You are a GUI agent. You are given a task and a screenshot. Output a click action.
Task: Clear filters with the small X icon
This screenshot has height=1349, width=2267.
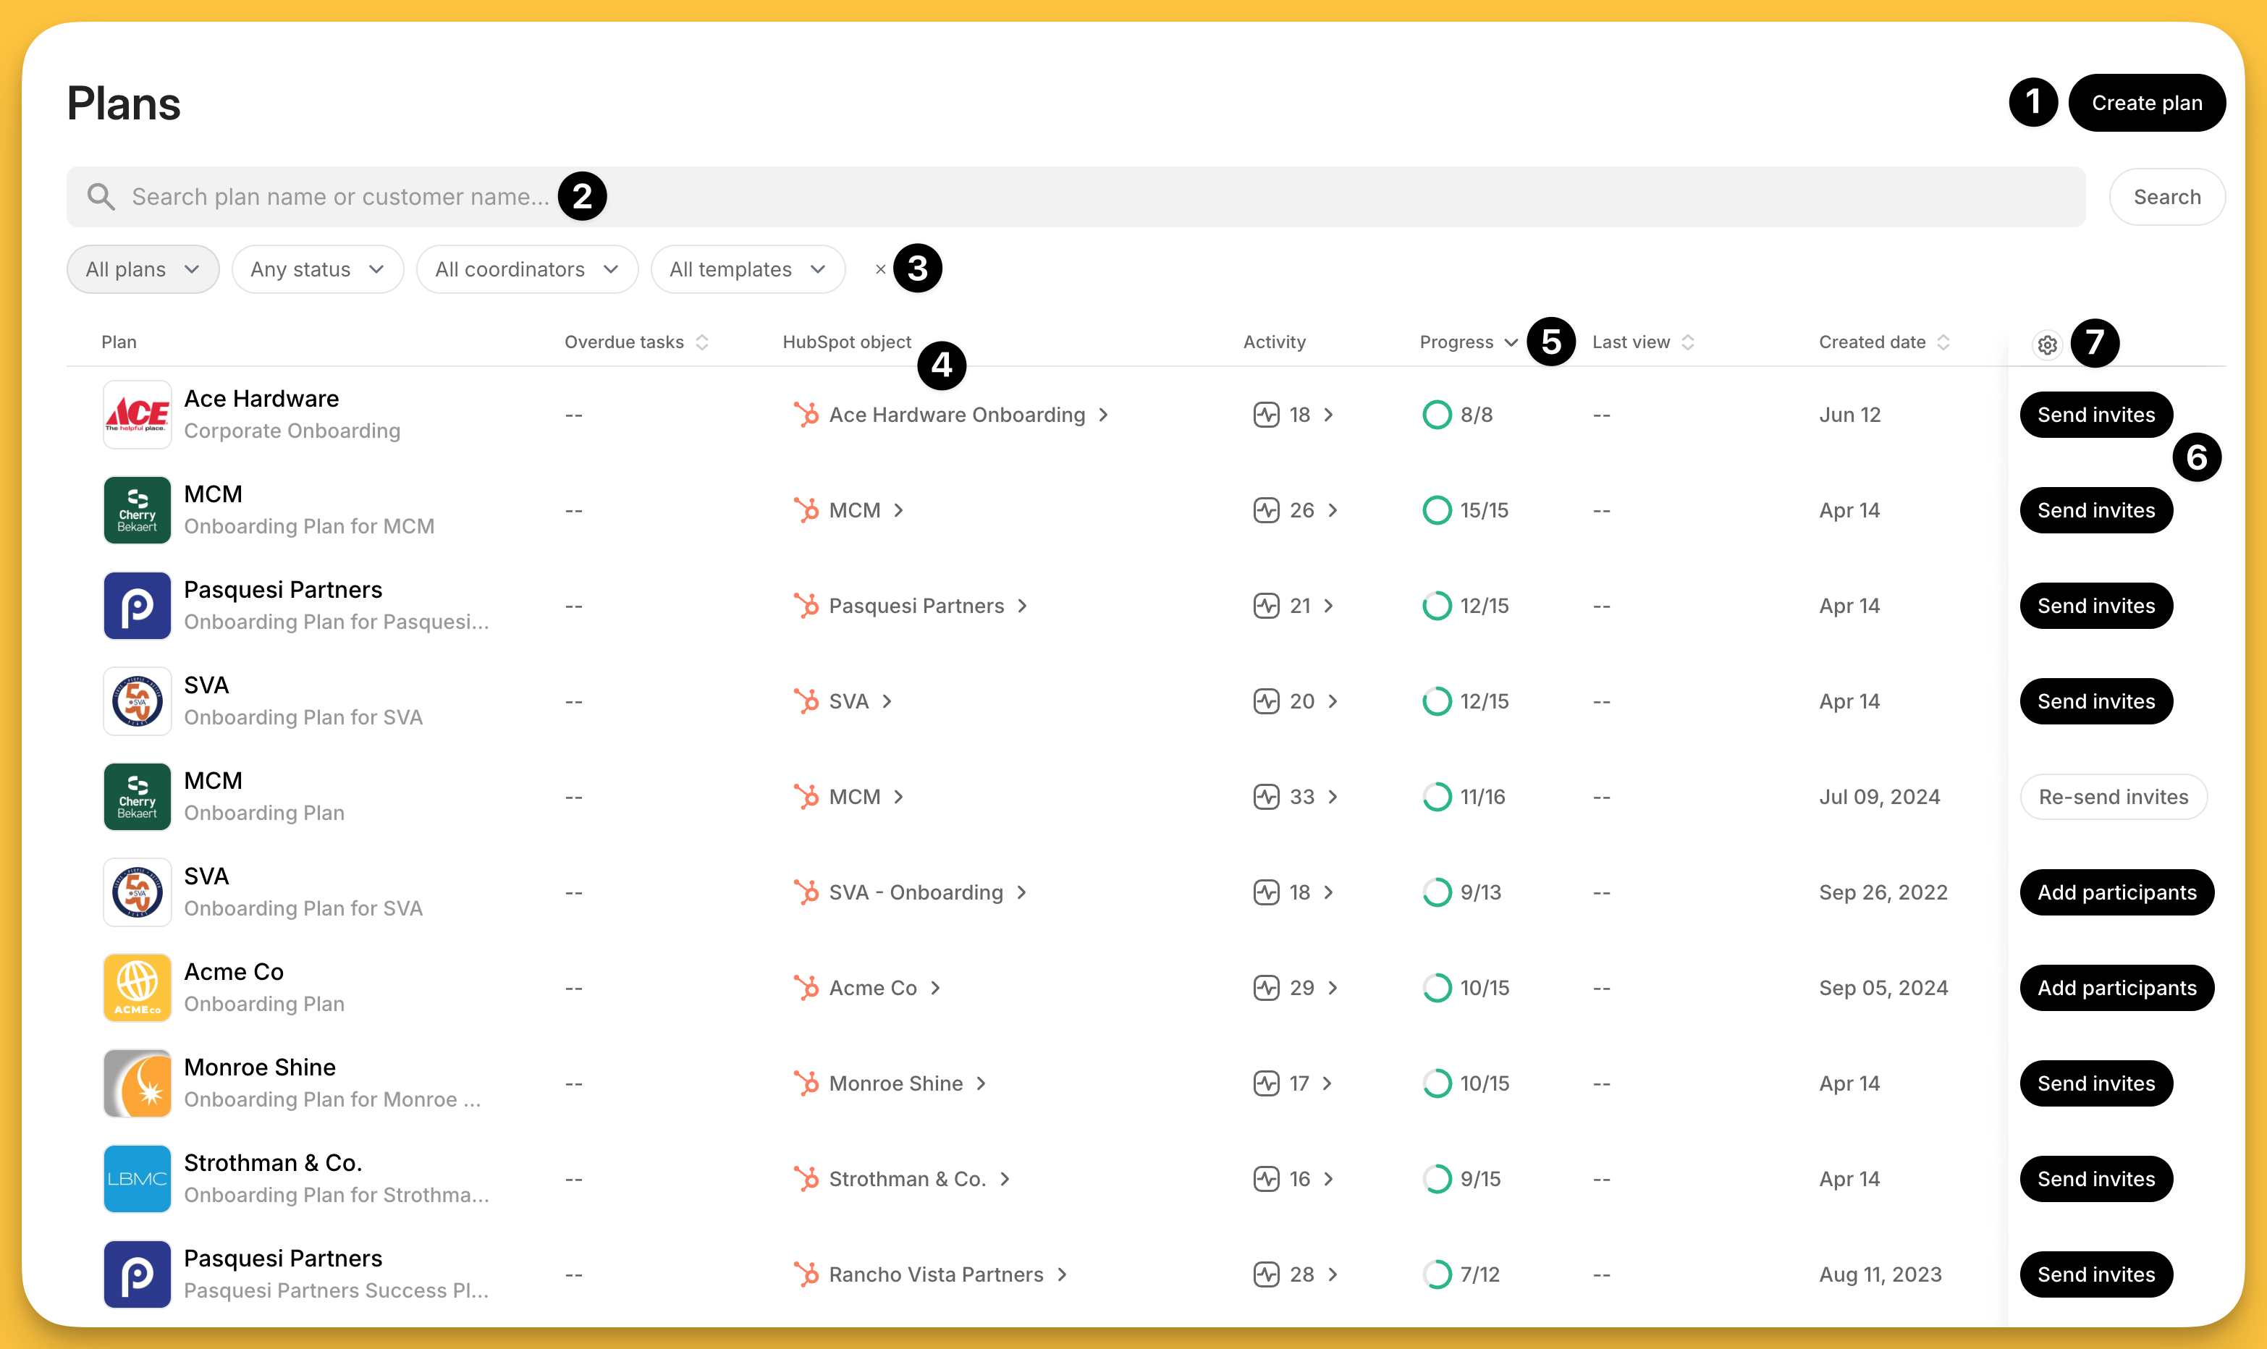(x=880, y=269)
